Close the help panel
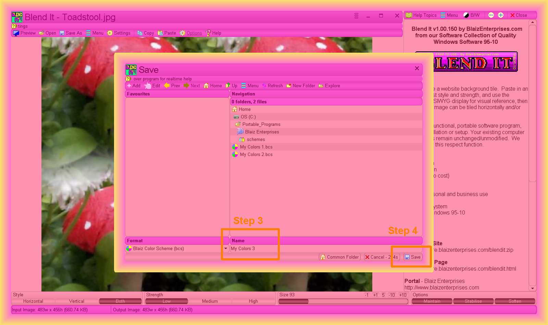Viewport: 548px width, 325px height. click(519, 15)
